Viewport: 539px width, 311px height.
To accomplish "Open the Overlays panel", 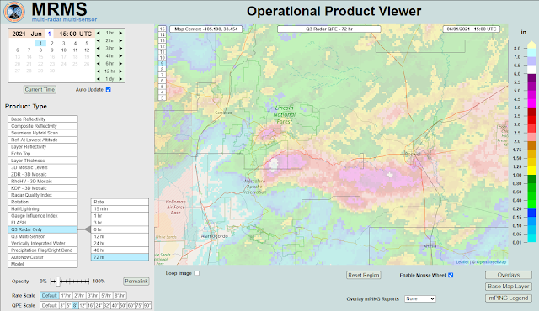I will coord(509,275).
